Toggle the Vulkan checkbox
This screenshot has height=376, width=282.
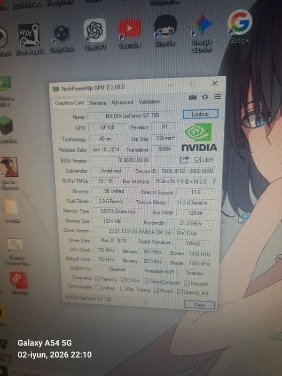[98, 287]
